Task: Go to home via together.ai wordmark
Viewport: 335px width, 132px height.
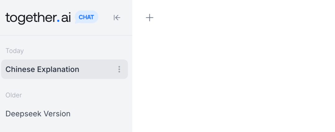Action: pos(38,18)
